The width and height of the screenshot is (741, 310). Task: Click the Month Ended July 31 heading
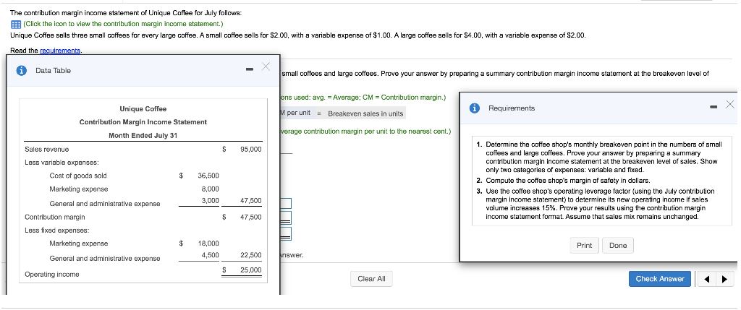(x=143, y=136)
